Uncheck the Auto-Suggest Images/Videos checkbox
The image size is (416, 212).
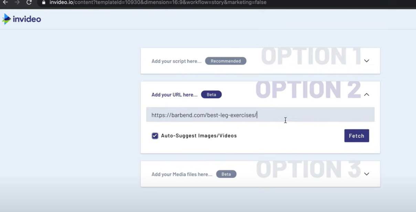click(155, 136)
